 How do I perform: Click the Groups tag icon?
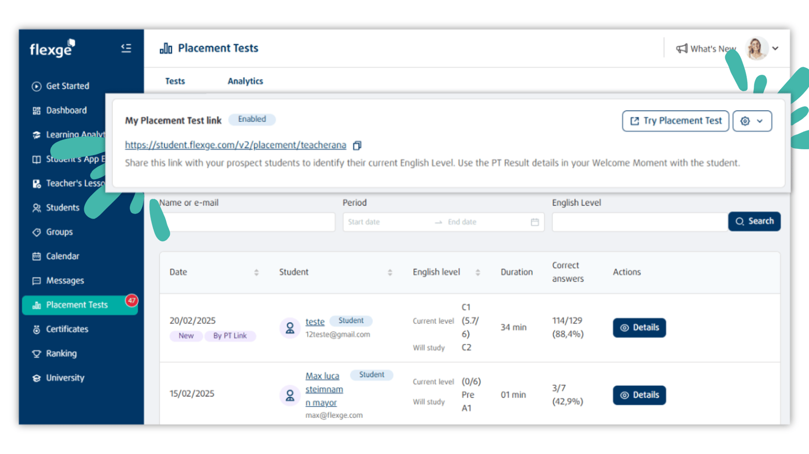[x=36, y=232]
